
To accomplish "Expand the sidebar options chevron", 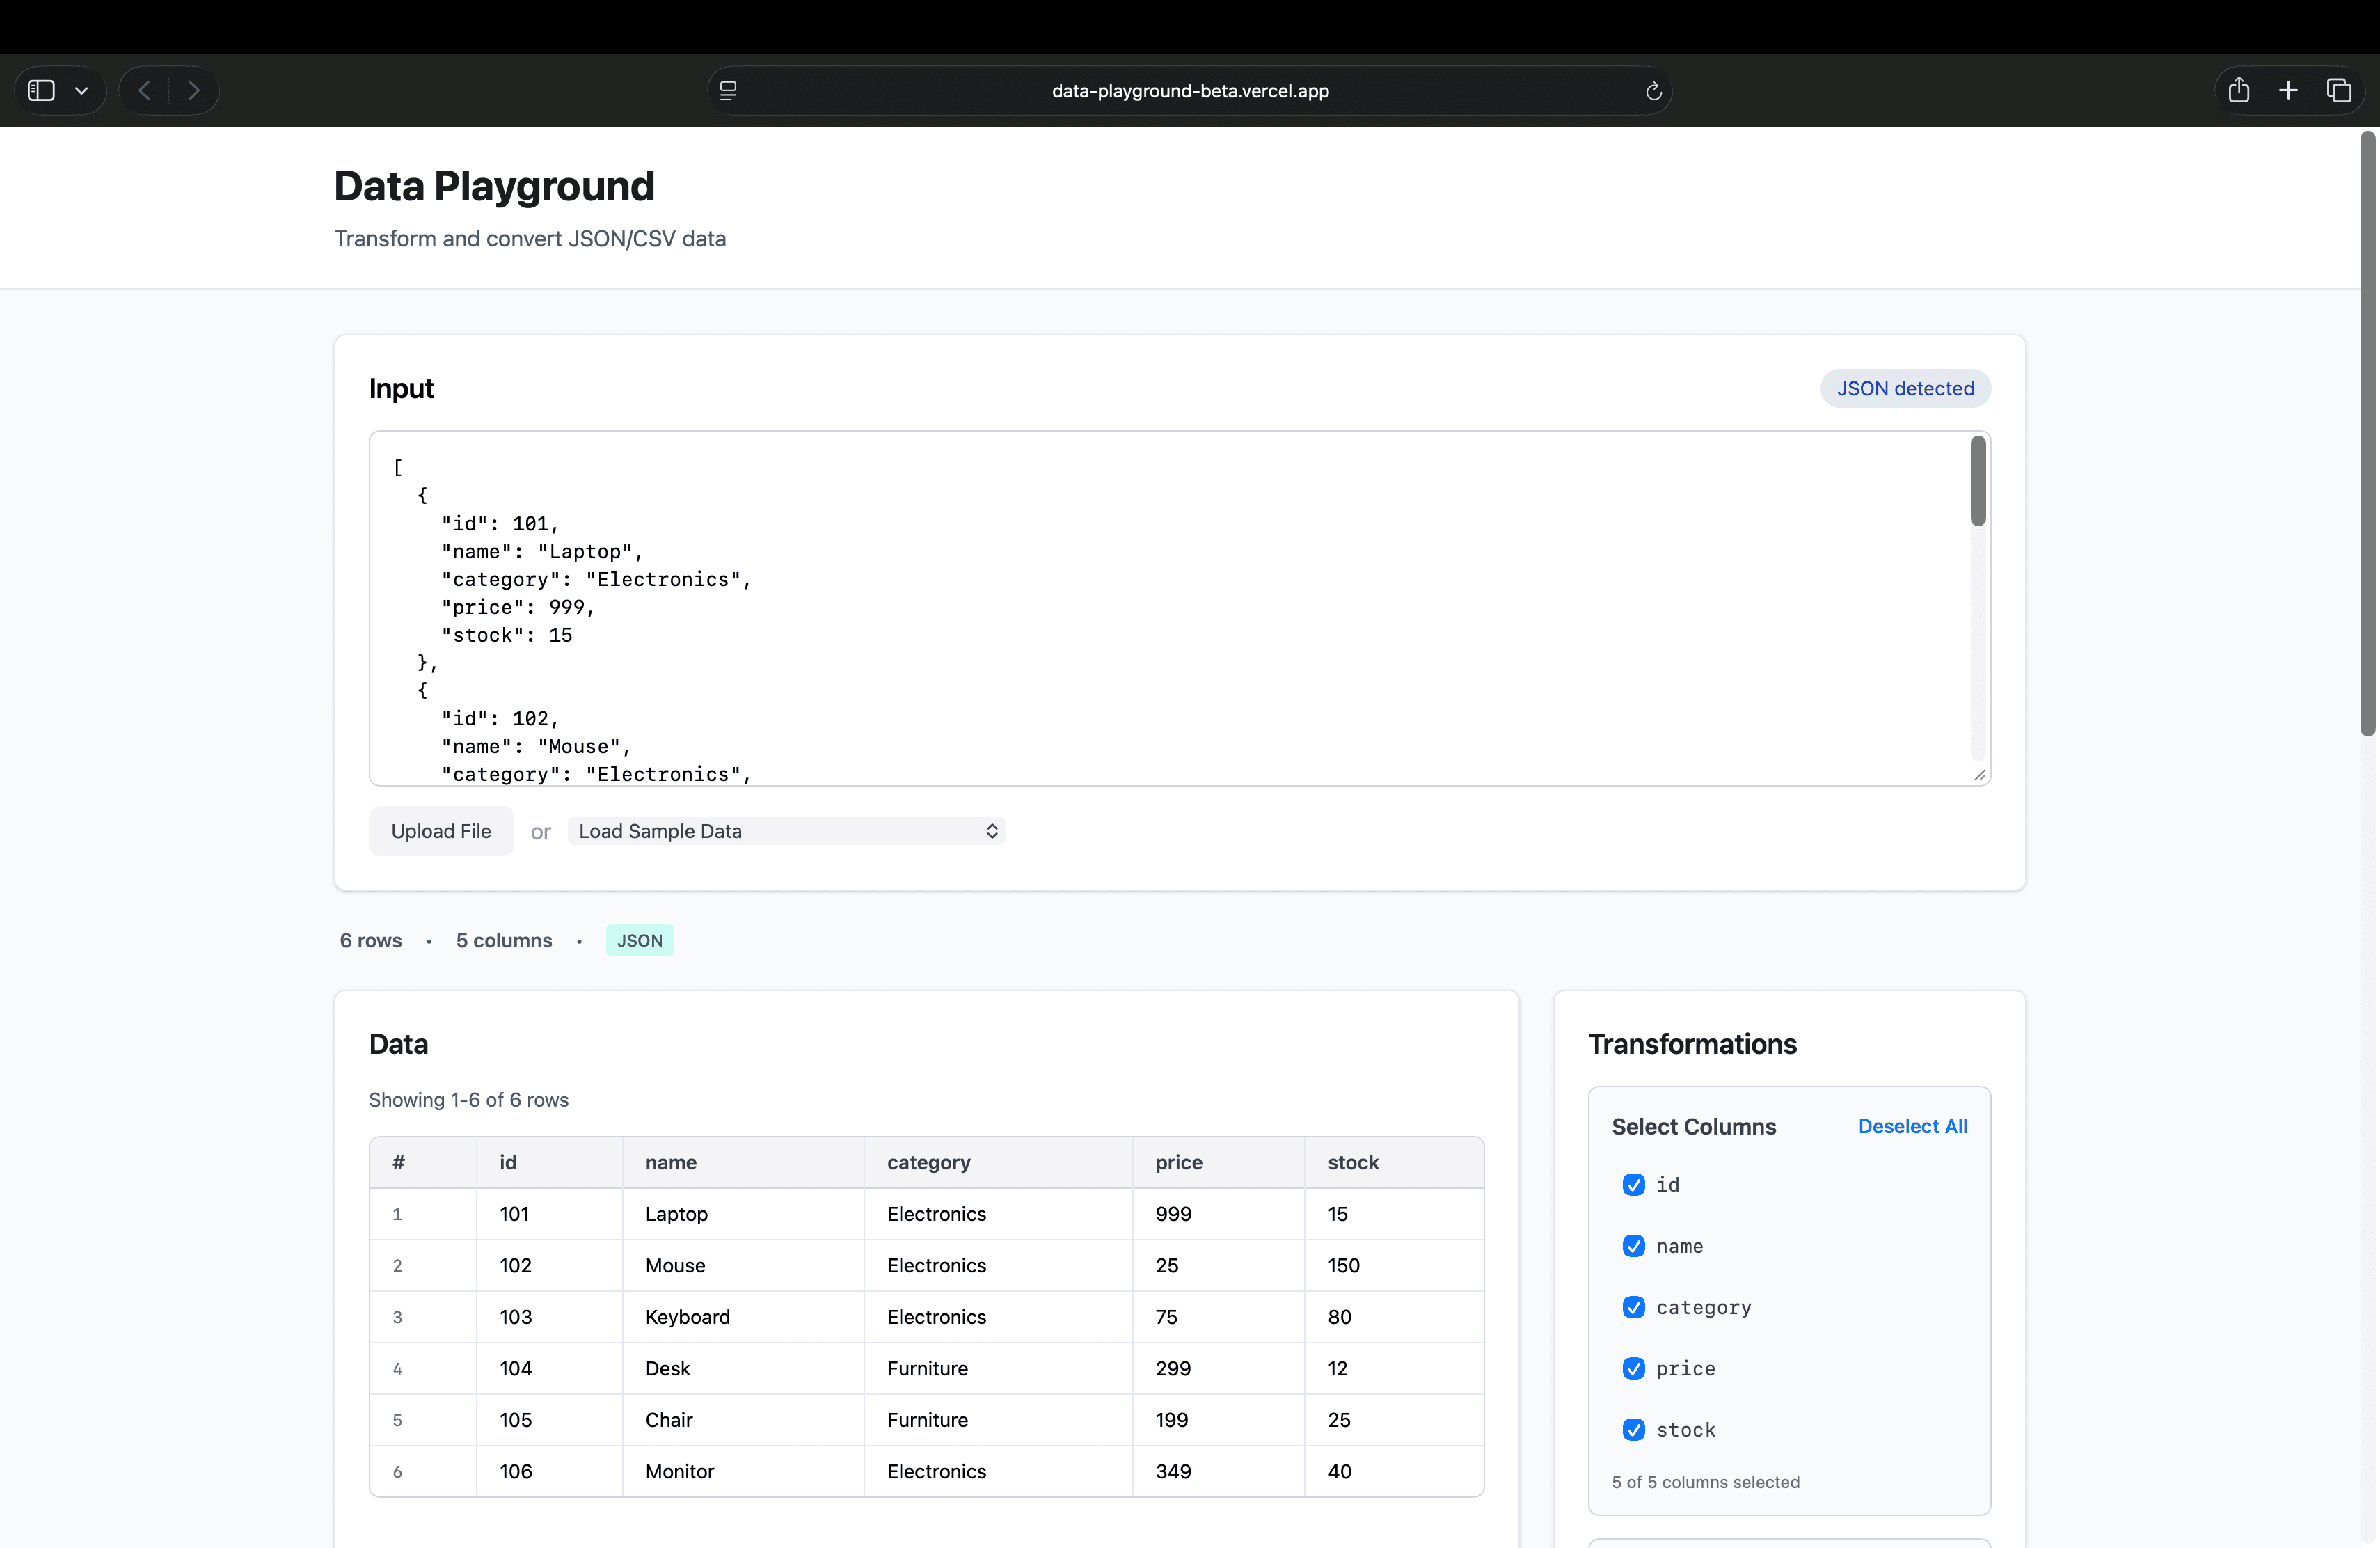I will pyautogui.click(x=82, y=90).
